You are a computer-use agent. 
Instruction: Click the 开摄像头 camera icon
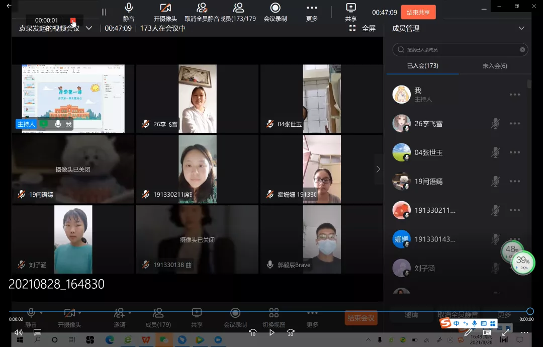coord(165,8)
